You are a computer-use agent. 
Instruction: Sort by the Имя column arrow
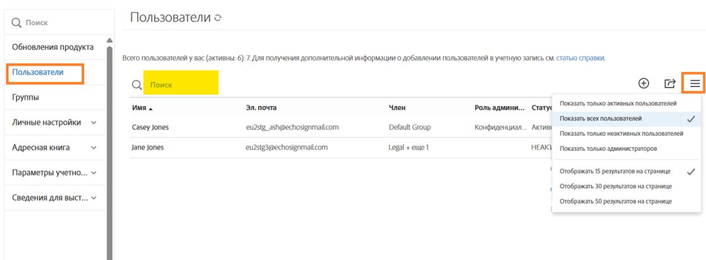[151, 109]
